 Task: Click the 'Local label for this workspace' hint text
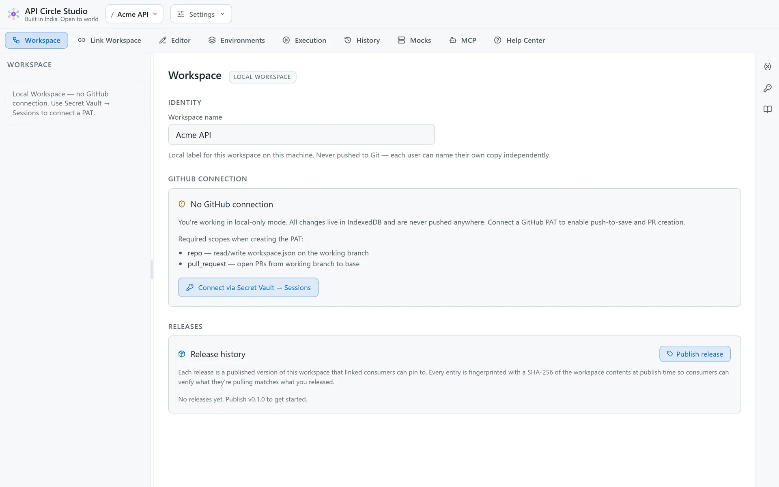359,155
